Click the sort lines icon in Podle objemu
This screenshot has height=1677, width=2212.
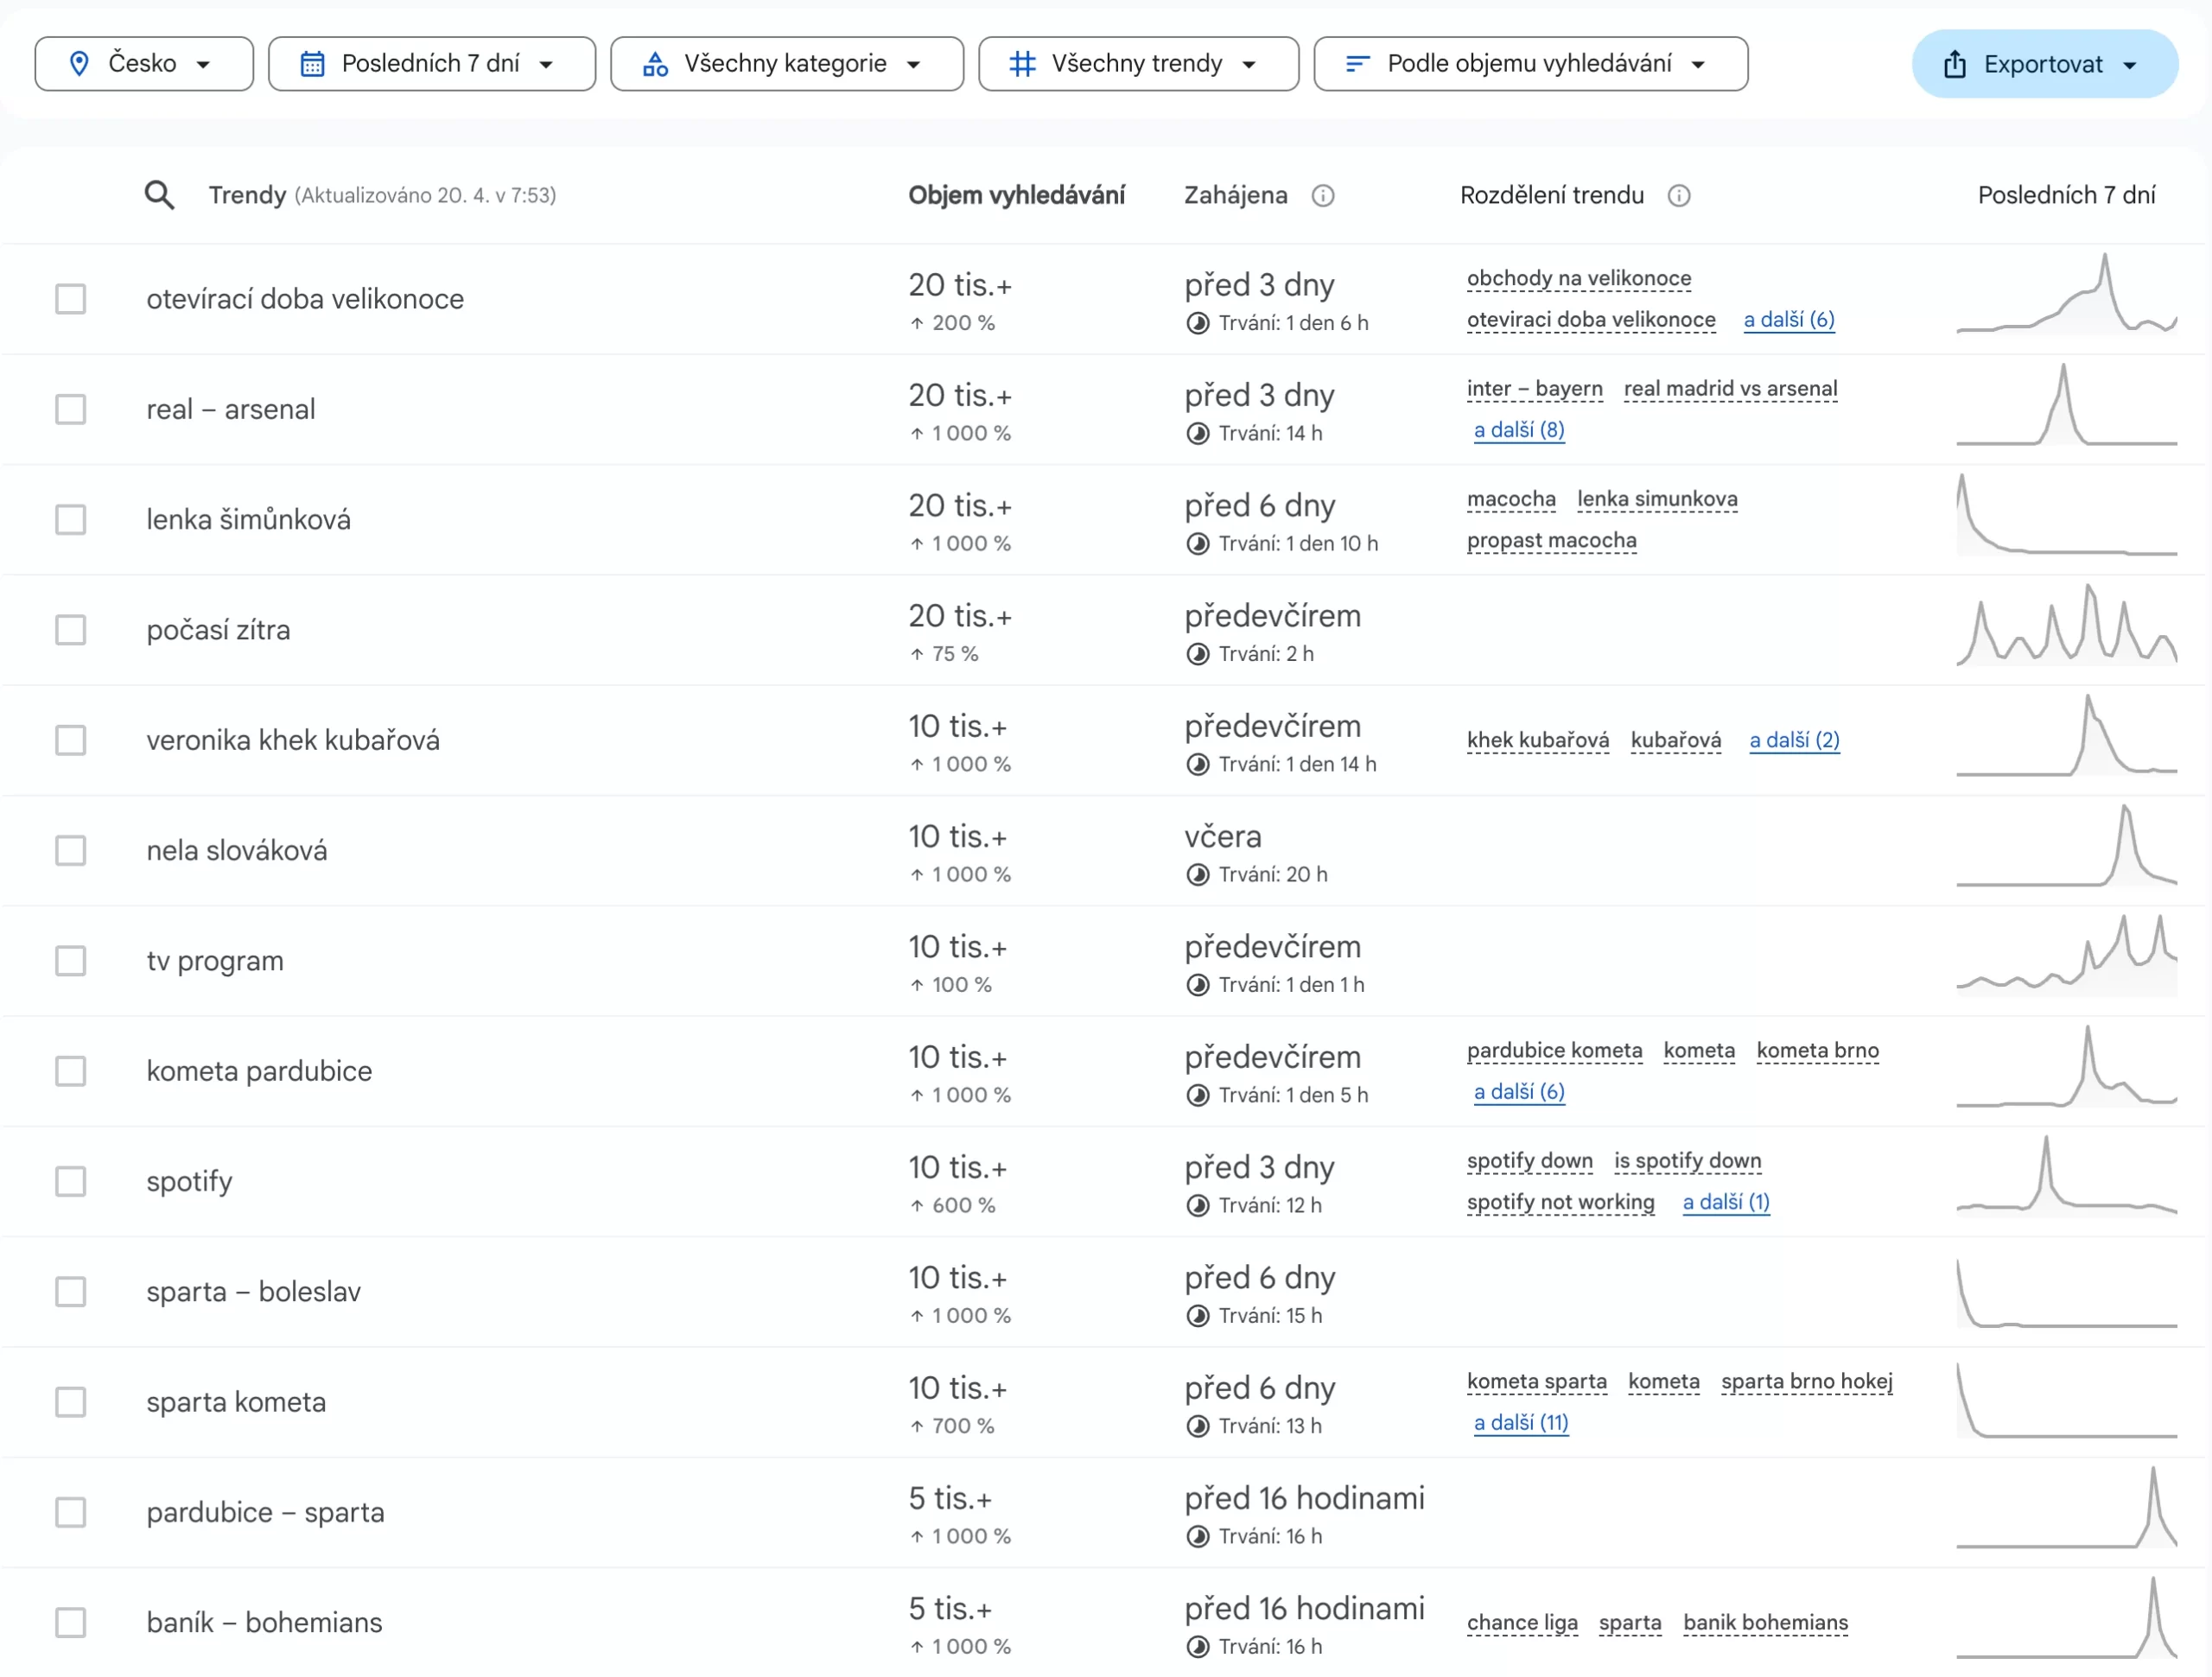click(x=1356, y=64)
